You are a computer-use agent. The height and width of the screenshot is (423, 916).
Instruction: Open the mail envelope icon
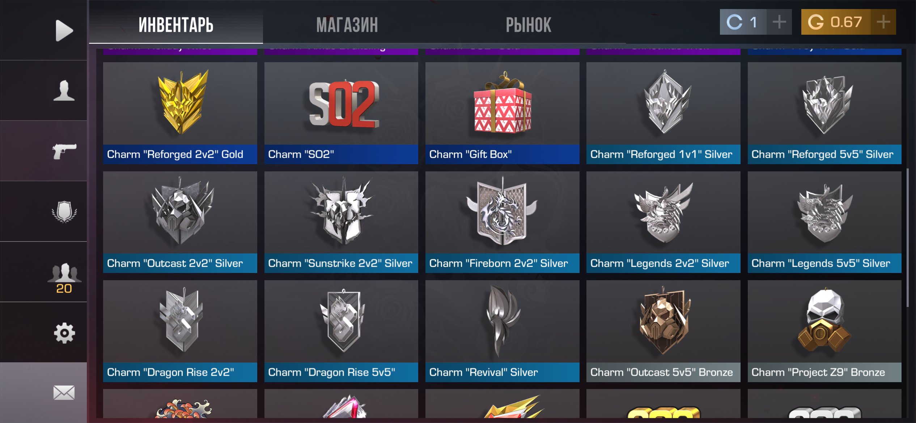64,393
